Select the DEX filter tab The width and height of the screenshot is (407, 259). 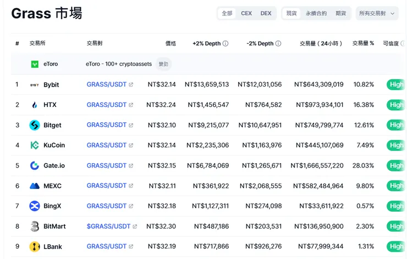pyautogui.click(x=266, y=13)
